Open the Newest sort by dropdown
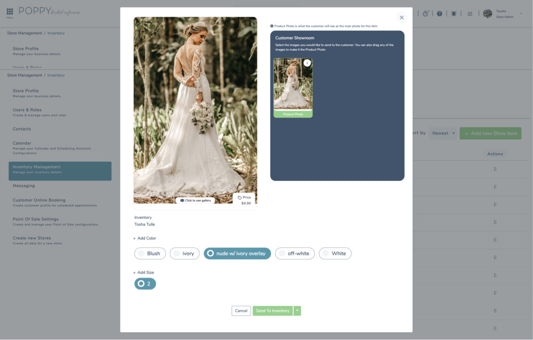Screen dimensions: 533x340 click(443, 133)
